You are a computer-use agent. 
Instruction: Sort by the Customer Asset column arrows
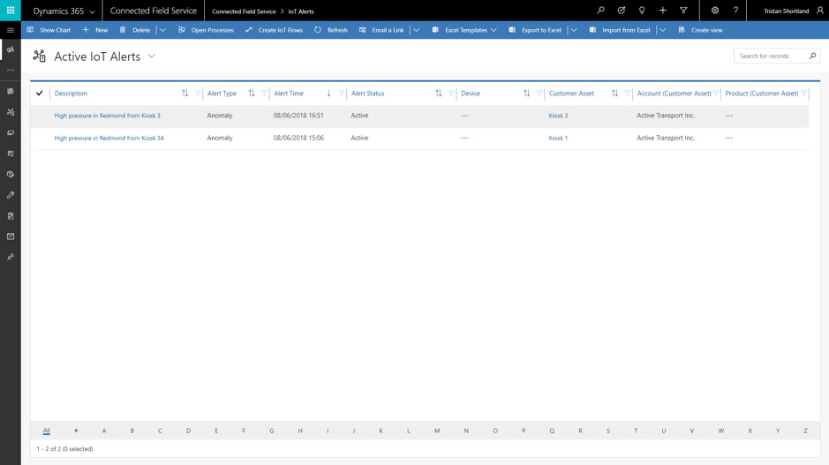pos(614,93)
